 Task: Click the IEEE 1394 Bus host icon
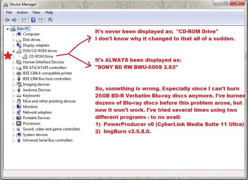[x=19, y=79]
